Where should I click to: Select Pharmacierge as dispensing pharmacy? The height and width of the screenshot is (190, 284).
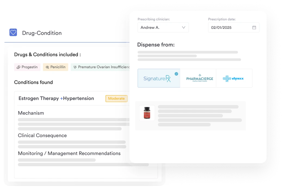[x=198, y=78]
